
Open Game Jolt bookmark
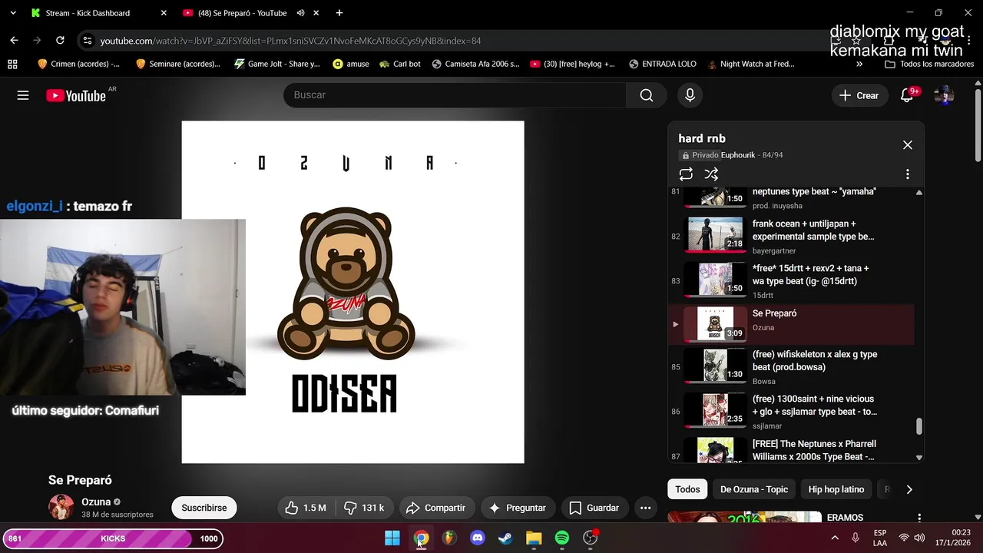coord(276,65)
